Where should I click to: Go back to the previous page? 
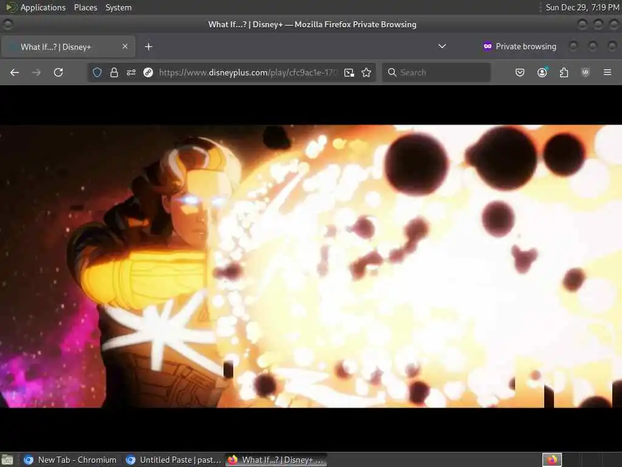pos(15,72)
